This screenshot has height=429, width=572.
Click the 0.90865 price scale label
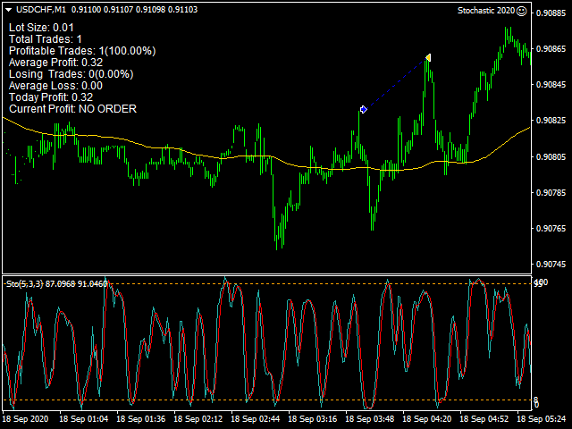pos(551,49)
